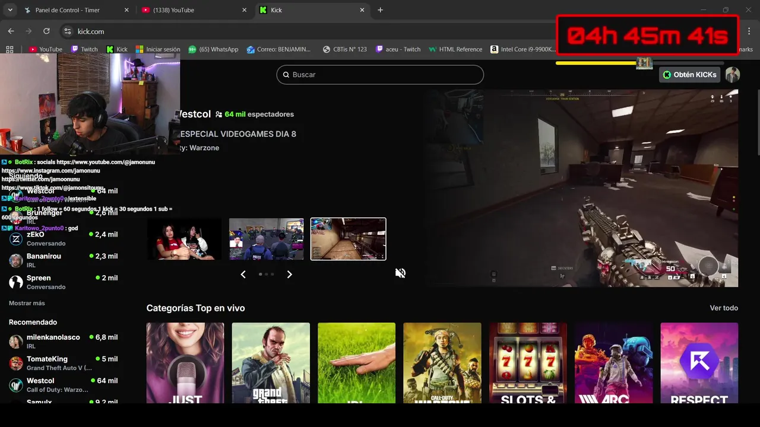Open the browser apps grid icon
The height and width of the screenshot is (427, 760).
[x=9, y=49]
